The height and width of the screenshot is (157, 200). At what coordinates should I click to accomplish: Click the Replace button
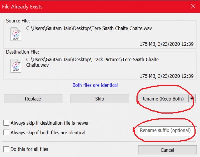[33, 99]
